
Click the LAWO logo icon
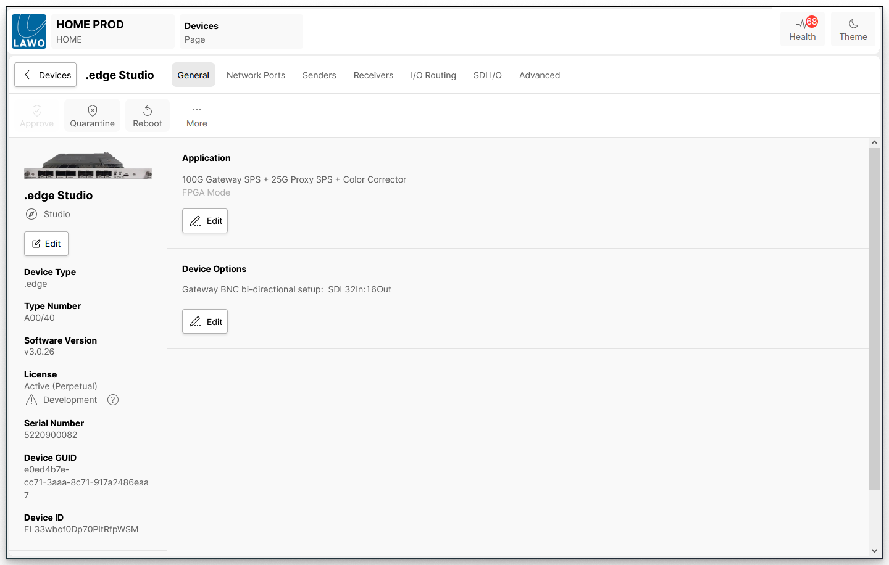pyautogui.click(x=29, y=31)
